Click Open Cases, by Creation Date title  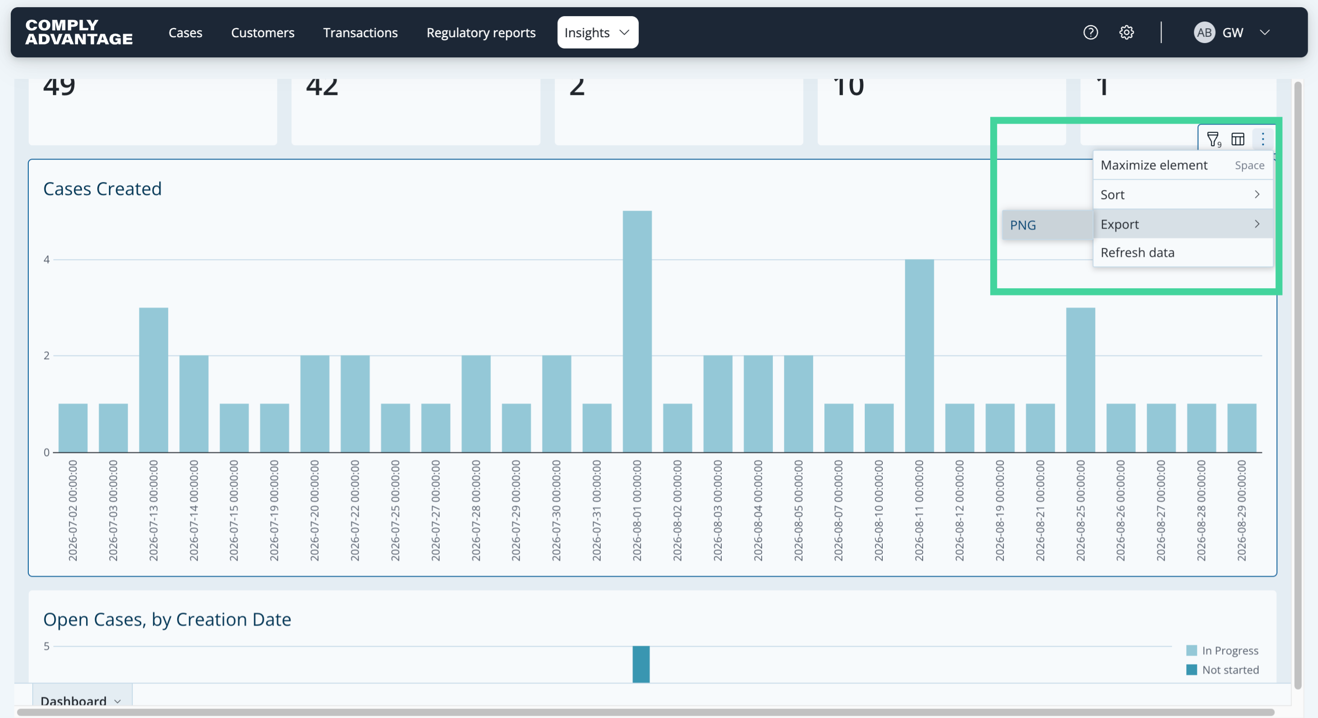click(x=167, y=619)
